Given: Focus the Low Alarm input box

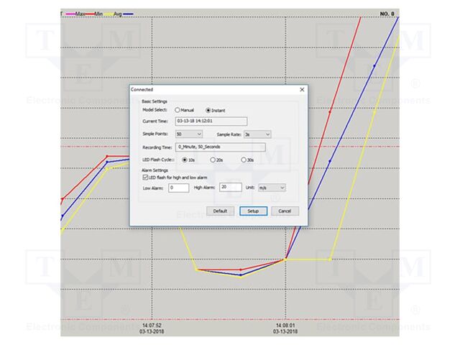Looking at the screenshot, I should pos(178,188).
